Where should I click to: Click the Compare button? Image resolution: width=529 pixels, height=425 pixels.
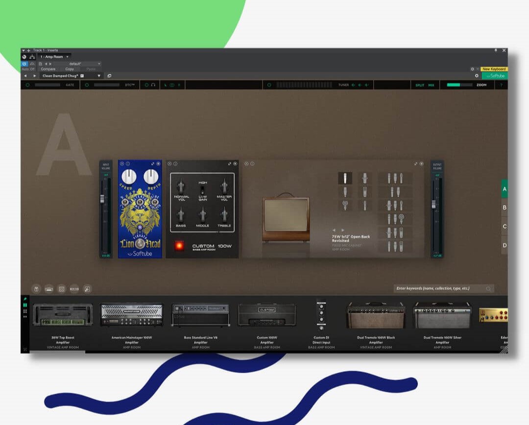[48, 69]
